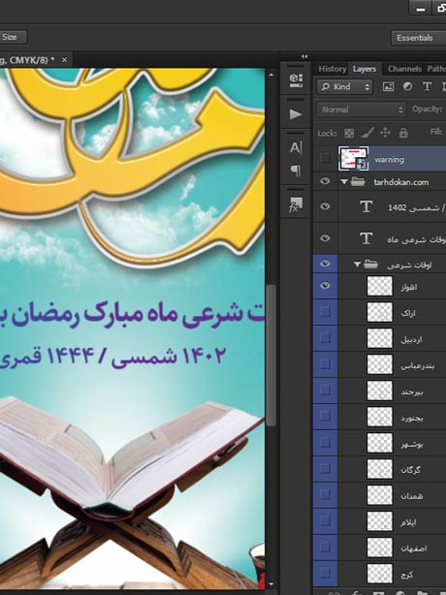Close the CMYK/8 document tab
The image size is (446, 595).
coord(65,59)
